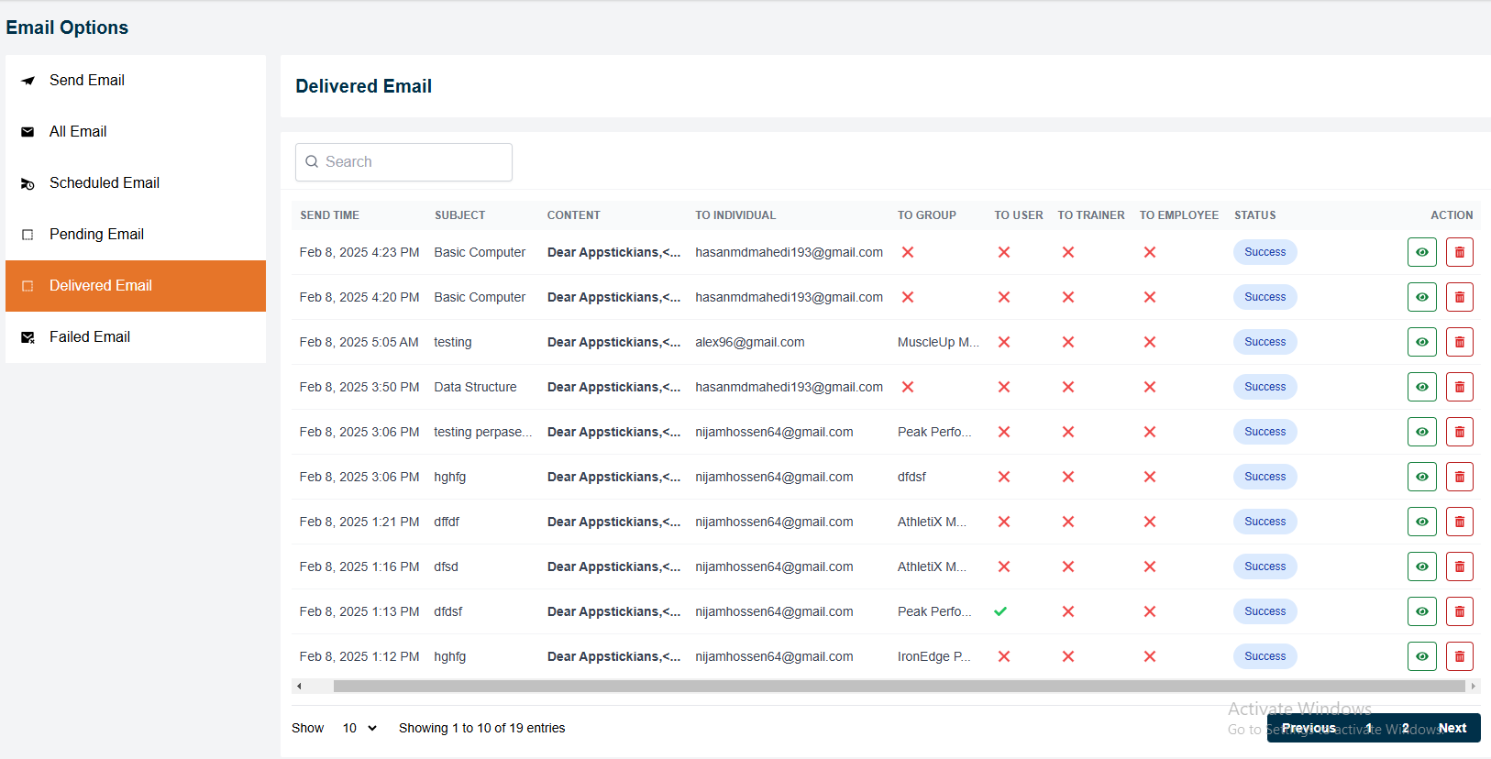
Task: Delete the 'testing' subject email row
Action: tap(1459, 342)
